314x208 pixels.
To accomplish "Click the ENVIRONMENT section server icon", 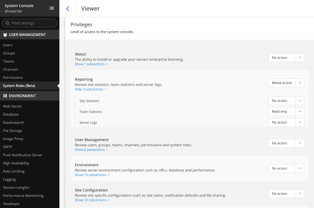I will 5,96.
